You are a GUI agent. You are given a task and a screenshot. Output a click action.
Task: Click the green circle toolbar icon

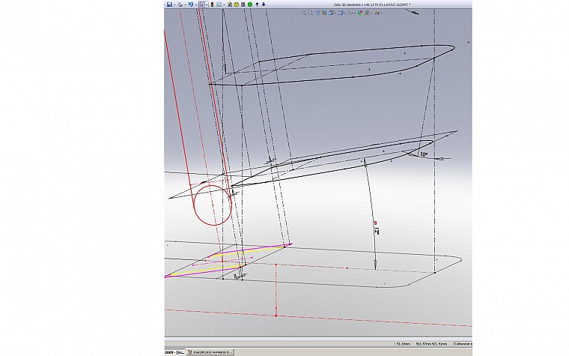click(249, 4)
